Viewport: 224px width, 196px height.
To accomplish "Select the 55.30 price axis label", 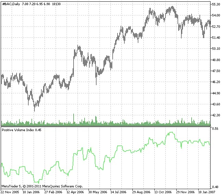I will pyautogui.click(x=216, y=4).
